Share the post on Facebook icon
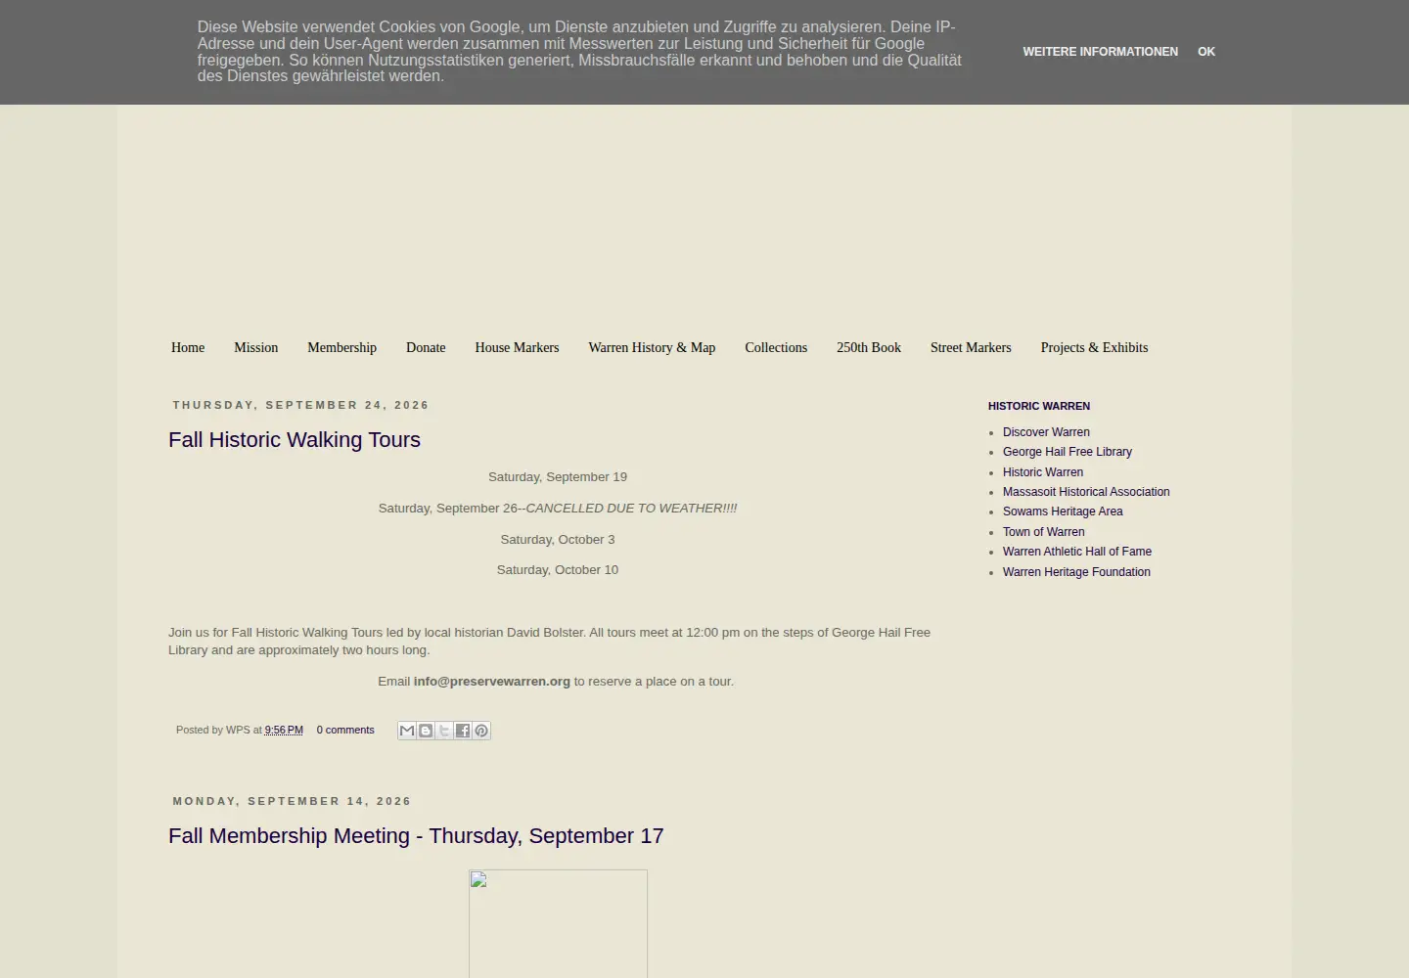Image resolution: width=1409 pixels, height=978 pixels. pyautogui.click(x=463, y=731)
